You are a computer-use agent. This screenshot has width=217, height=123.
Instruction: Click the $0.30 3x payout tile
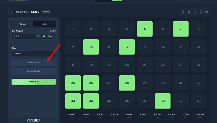click(x=114, y=116)
